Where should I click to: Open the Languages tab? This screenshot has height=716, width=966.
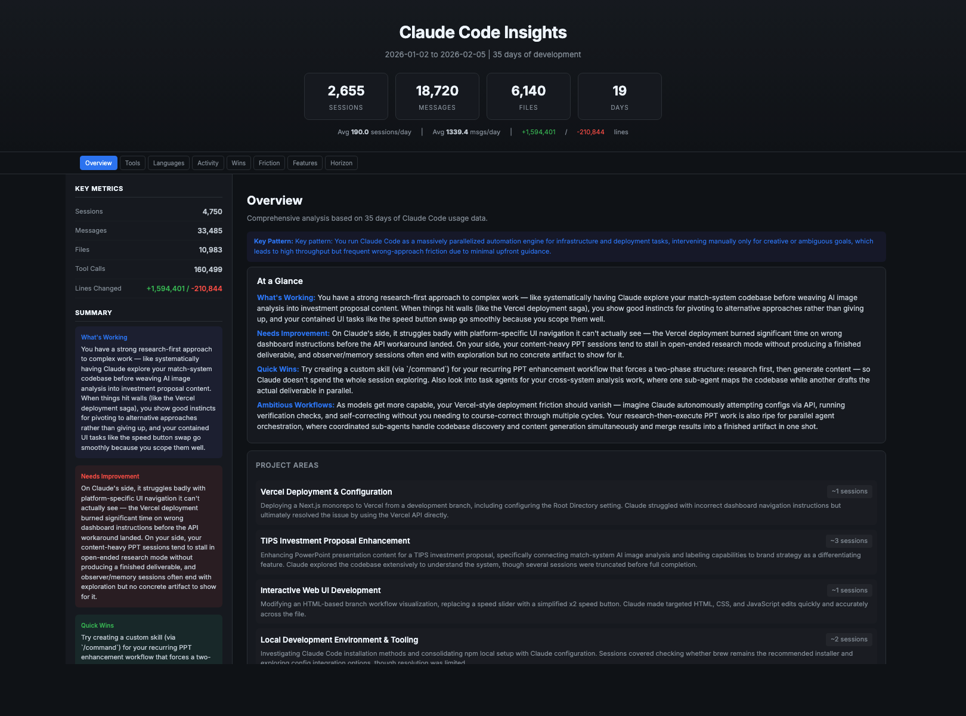click(169, 163)
